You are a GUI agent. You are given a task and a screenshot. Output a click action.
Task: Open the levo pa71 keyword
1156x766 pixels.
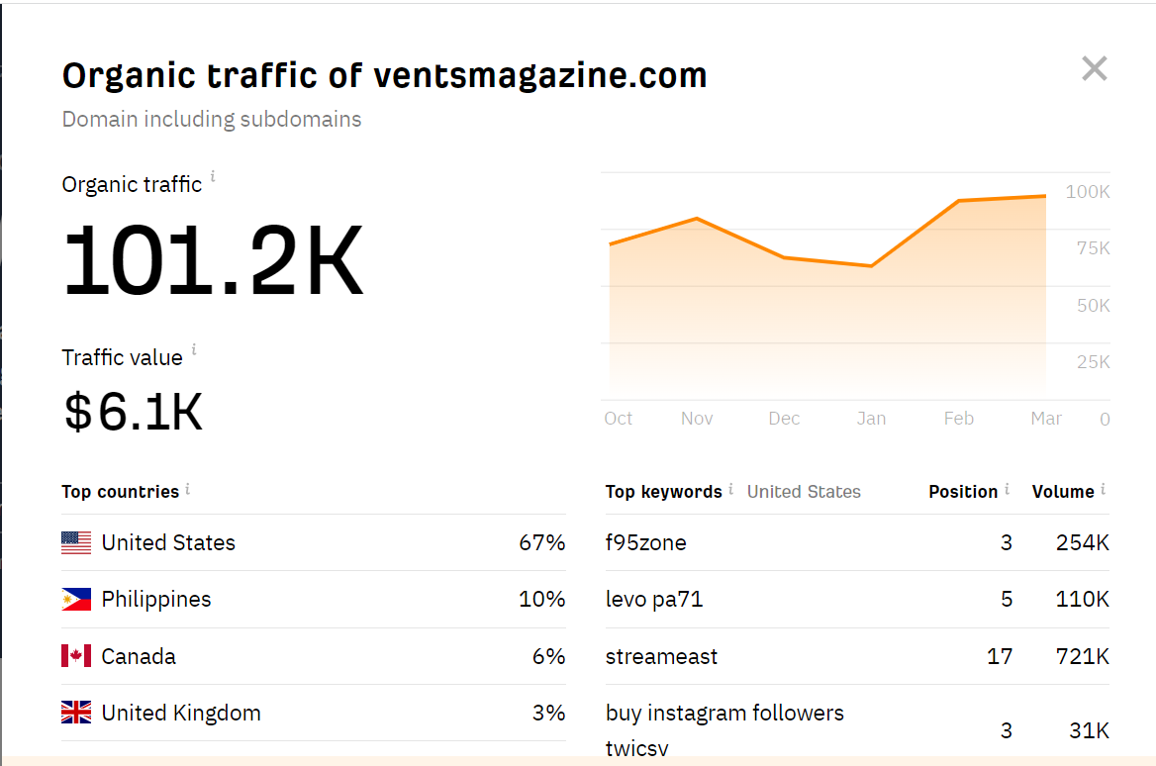[x=653, y=600]
